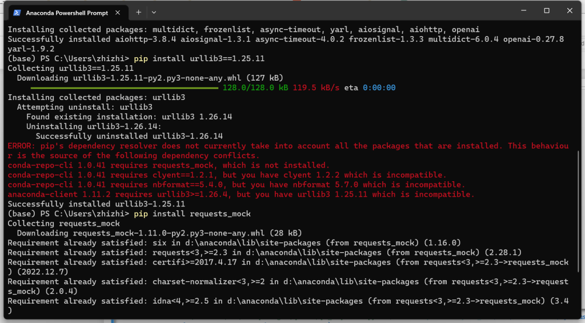Viewport: 585px width, 323px height.
Task: Close the Anaconda Powershell Prompt tab
Action: click(x=118, y=13)
